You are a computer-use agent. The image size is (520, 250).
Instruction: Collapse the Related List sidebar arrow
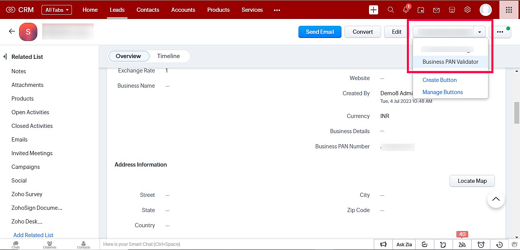tap(5, 57)
